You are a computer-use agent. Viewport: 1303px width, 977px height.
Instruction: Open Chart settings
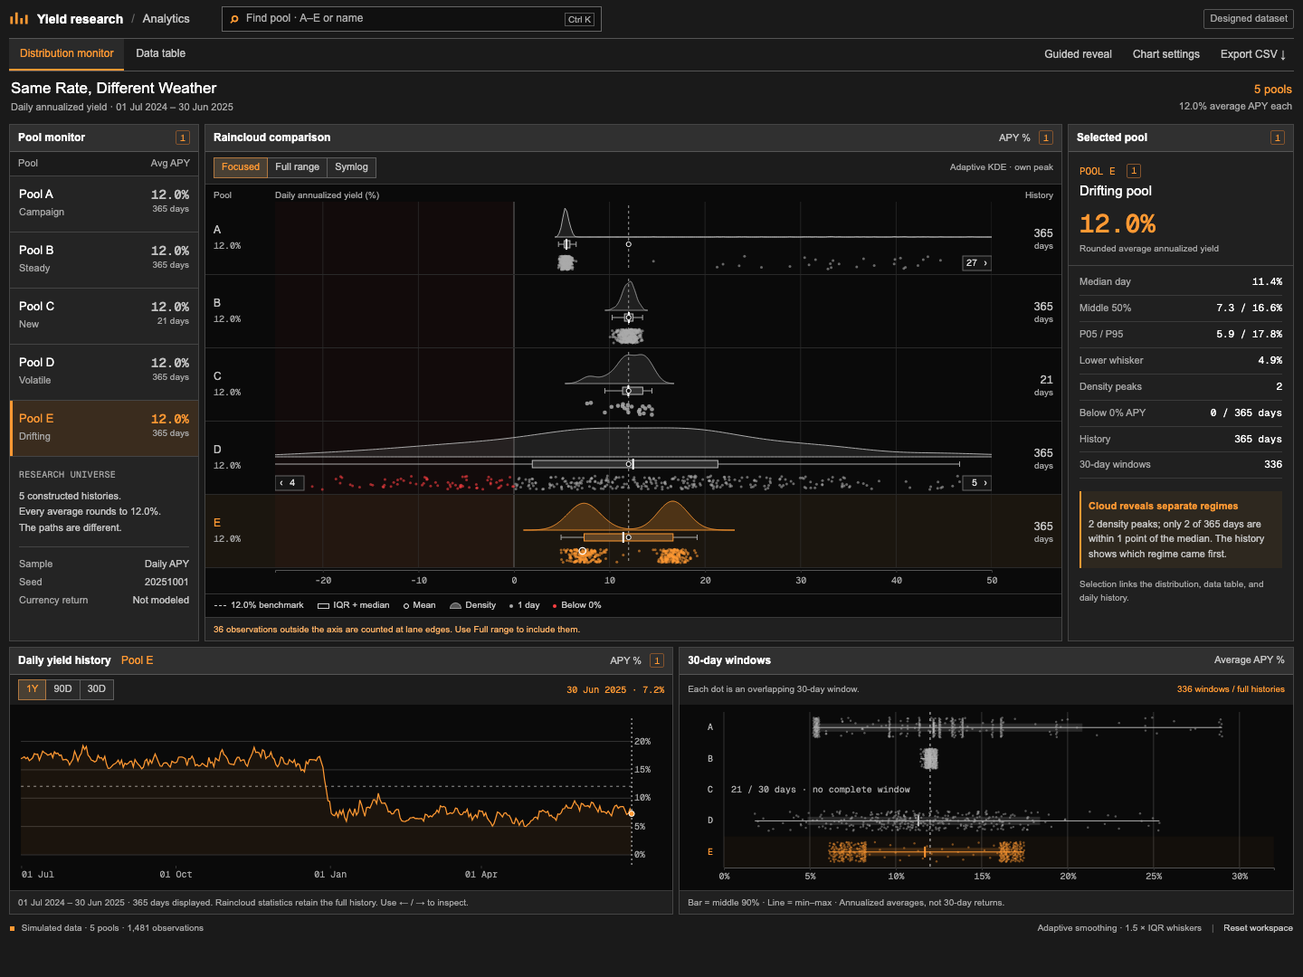pyautogui.click(x=1165, y=54)
